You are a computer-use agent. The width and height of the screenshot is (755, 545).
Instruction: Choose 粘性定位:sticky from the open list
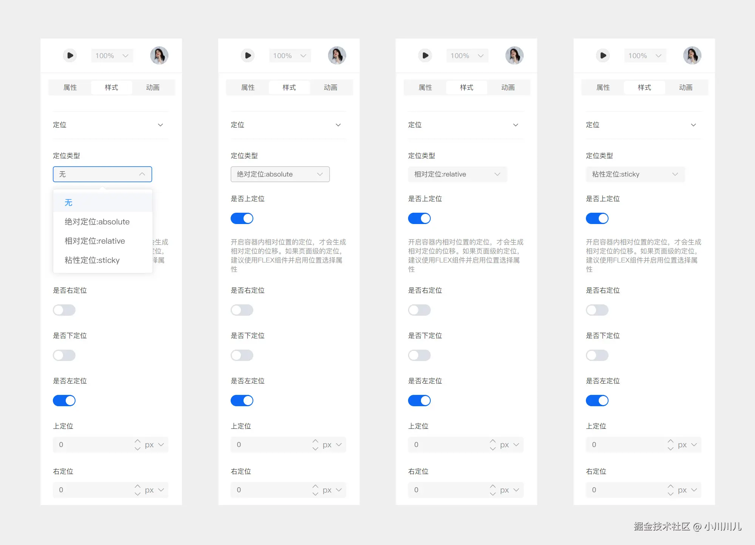coord(92,260)
